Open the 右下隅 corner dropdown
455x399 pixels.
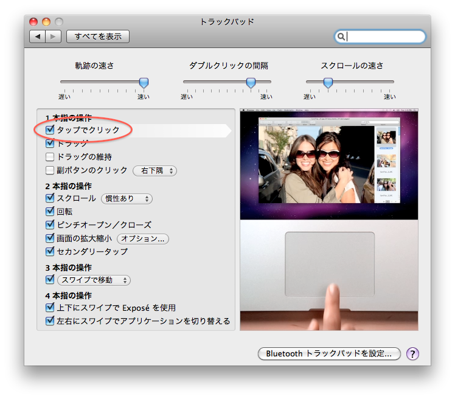click(155, 171)
